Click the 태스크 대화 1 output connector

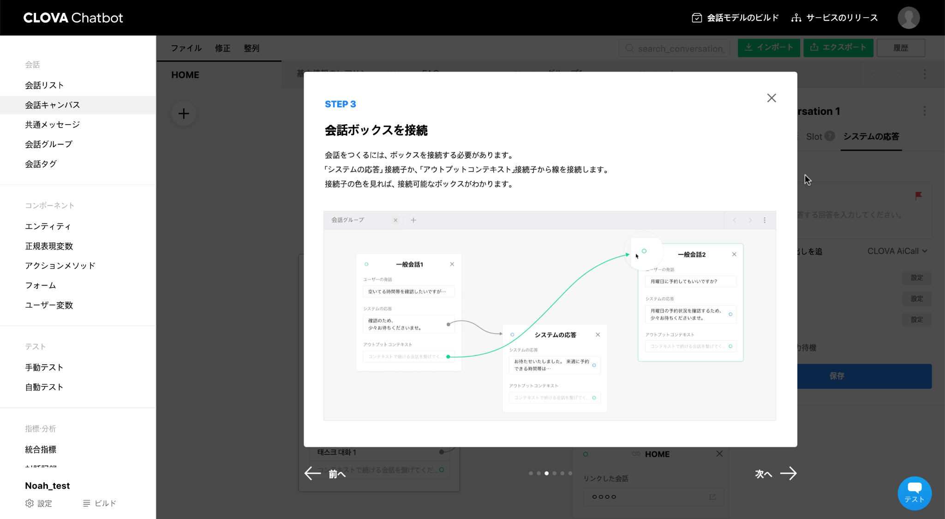442,452
